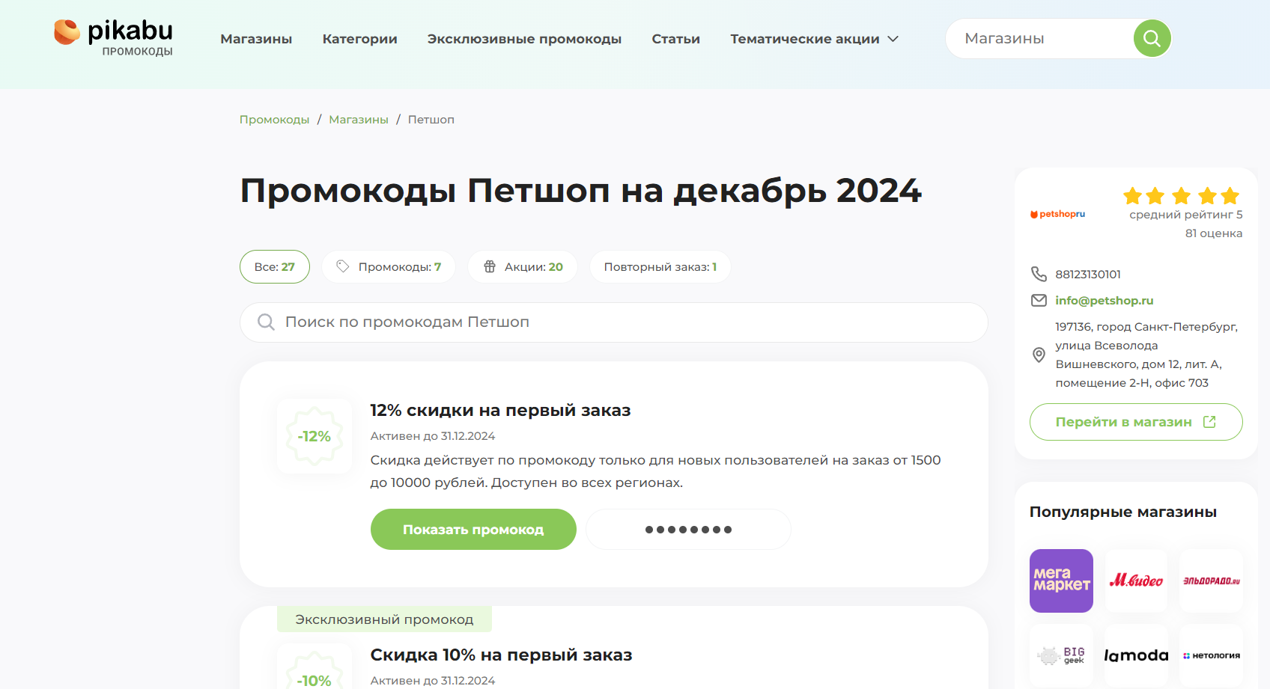Click the magnifier icon in promo code search

point(266,322)
